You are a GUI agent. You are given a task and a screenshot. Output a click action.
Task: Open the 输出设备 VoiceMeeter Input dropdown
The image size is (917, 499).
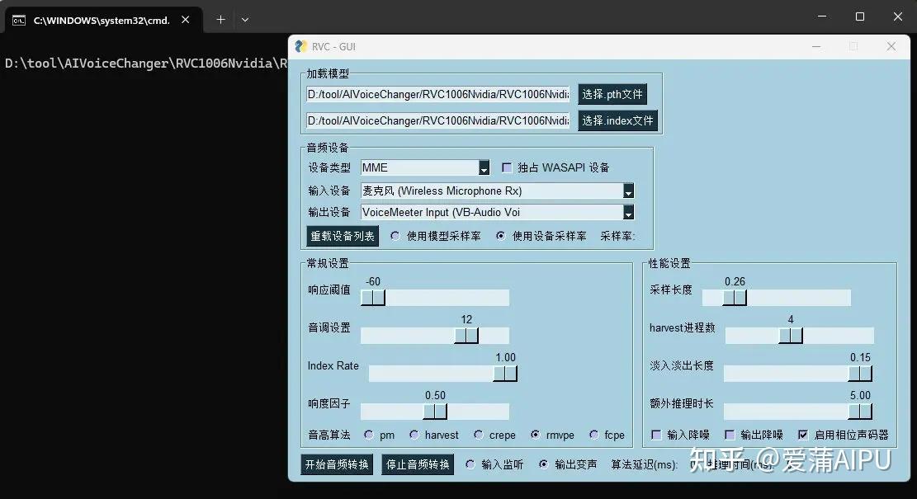click(x=628, y=213)
